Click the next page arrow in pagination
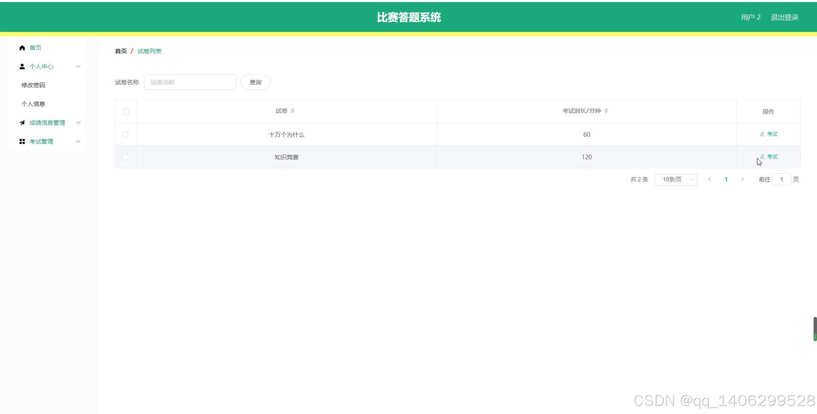The height and width of the screenshot is (414, 817). pyautogui.click(x=742, y=179)
